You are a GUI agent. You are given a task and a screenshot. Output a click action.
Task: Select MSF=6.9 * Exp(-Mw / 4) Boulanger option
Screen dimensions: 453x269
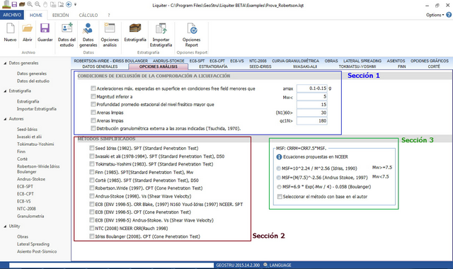click(x=279, y=187)
